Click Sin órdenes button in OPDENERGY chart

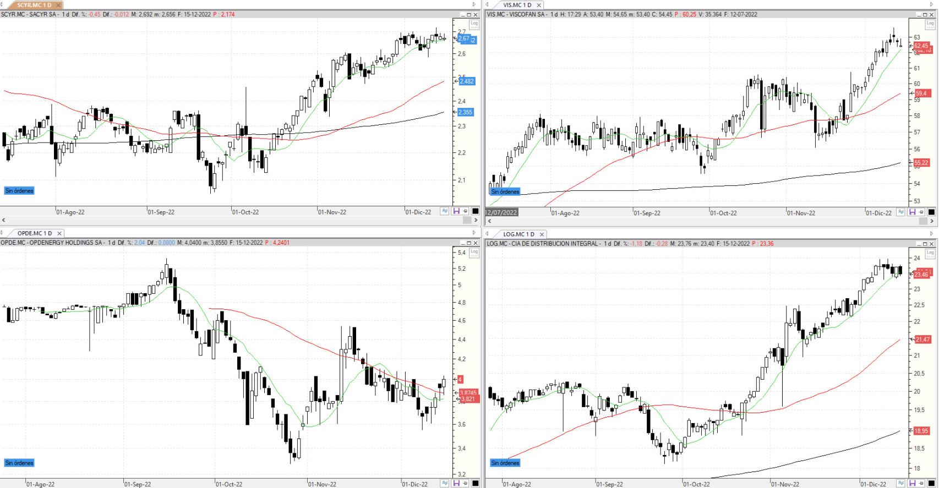19,463
